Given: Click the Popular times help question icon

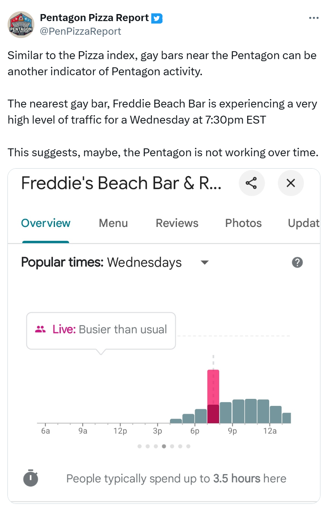Looking at the screenshot, I should point(297,262).
